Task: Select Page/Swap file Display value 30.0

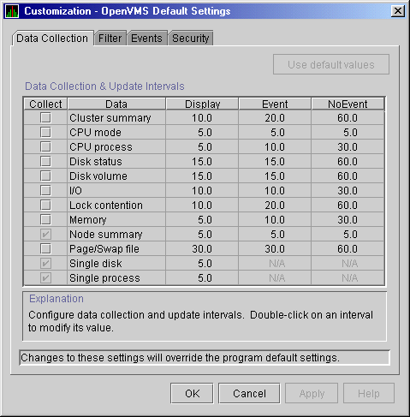Action: 202,248
